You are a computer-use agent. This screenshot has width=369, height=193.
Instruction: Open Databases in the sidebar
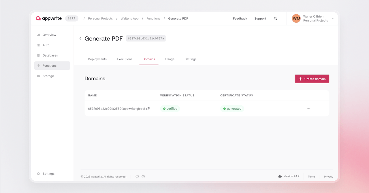[x=52, y=55]
